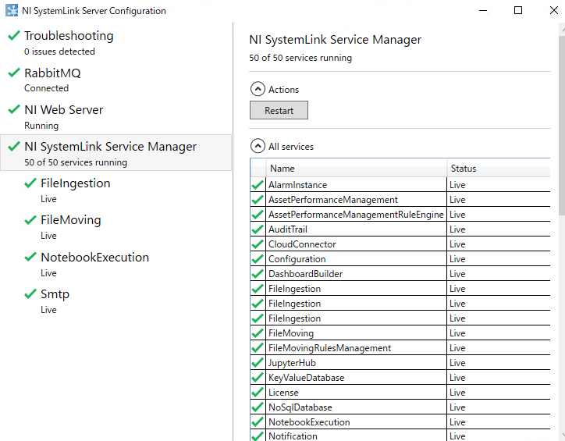Image resolution: width=565 pixels, height=441 pixels.
Task: Click the green checkmark beside NI Web Server
Action: click(x=14, y=109)
